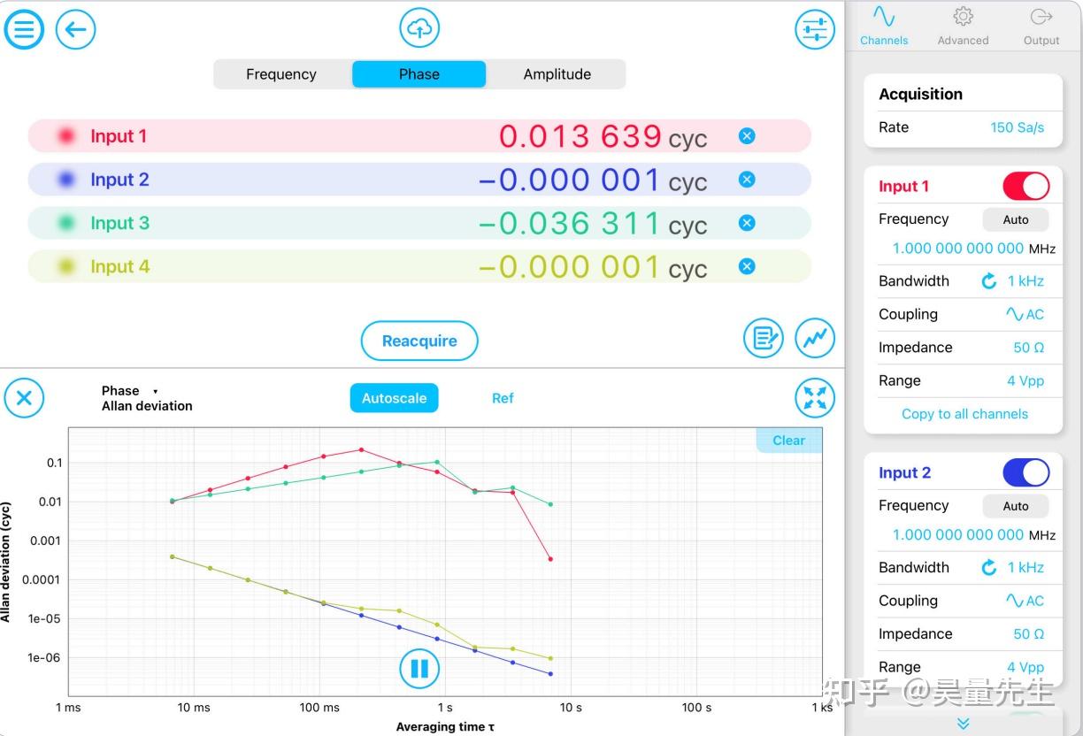
Task: Open the sliders settings icon
Action: coord(814,30)
